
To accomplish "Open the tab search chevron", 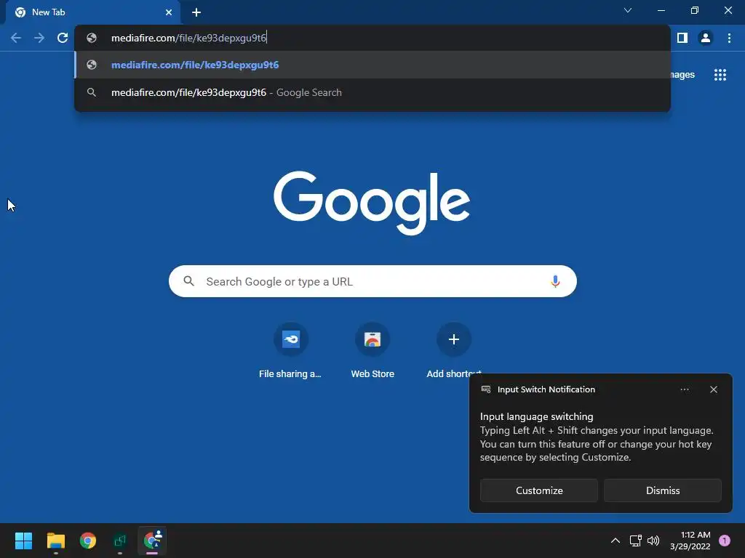I will tap(628, 10).
